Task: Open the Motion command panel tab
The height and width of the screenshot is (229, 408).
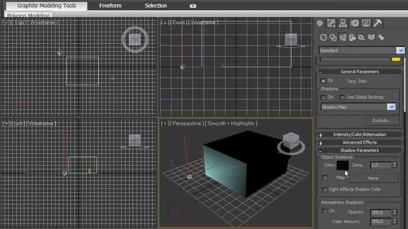Action: coord(354,24)
